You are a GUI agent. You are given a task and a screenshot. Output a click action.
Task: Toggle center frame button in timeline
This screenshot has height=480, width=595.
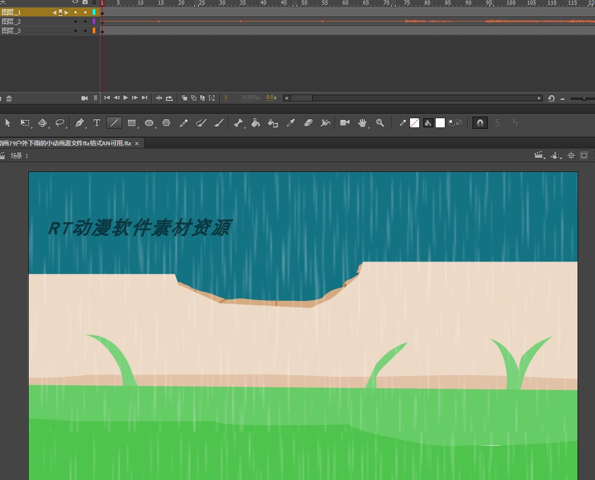pos(159,98)
